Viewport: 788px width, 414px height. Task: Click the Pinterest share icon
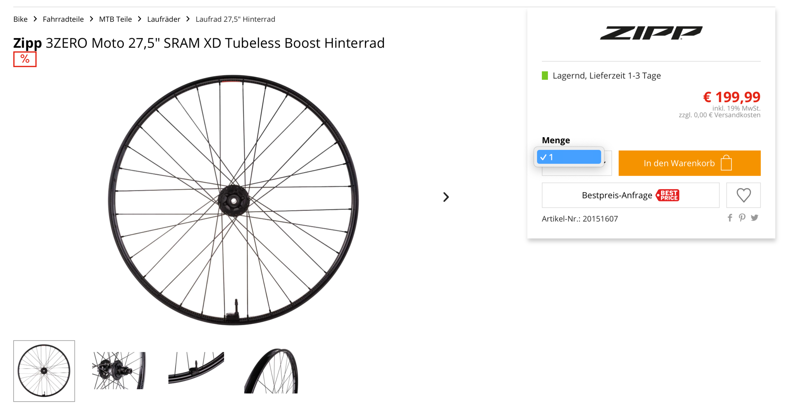point(742,218)
